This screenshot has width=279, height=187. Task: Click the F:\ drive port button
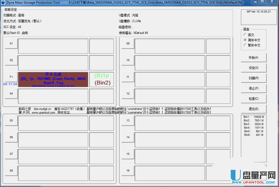pos(11,77)
